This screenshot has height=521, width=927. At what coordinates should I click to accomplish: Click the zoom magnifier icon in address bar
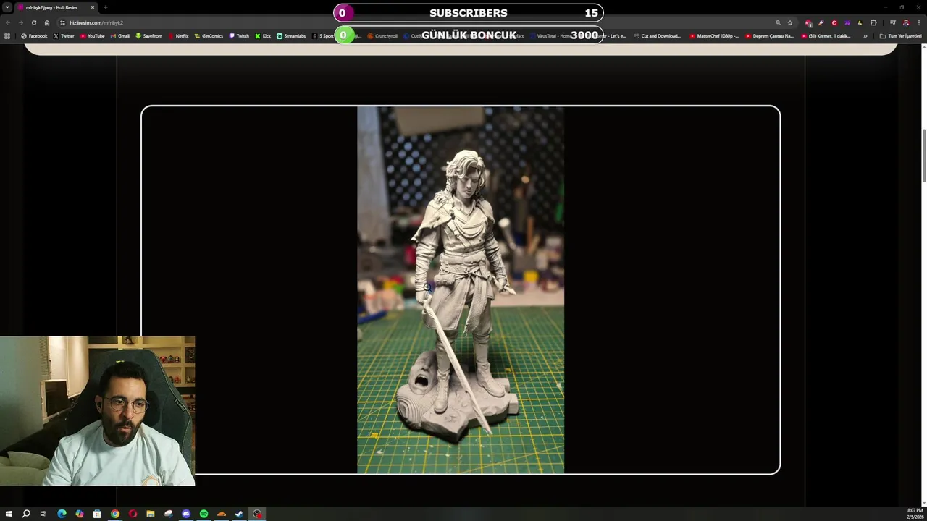[778, 22]
